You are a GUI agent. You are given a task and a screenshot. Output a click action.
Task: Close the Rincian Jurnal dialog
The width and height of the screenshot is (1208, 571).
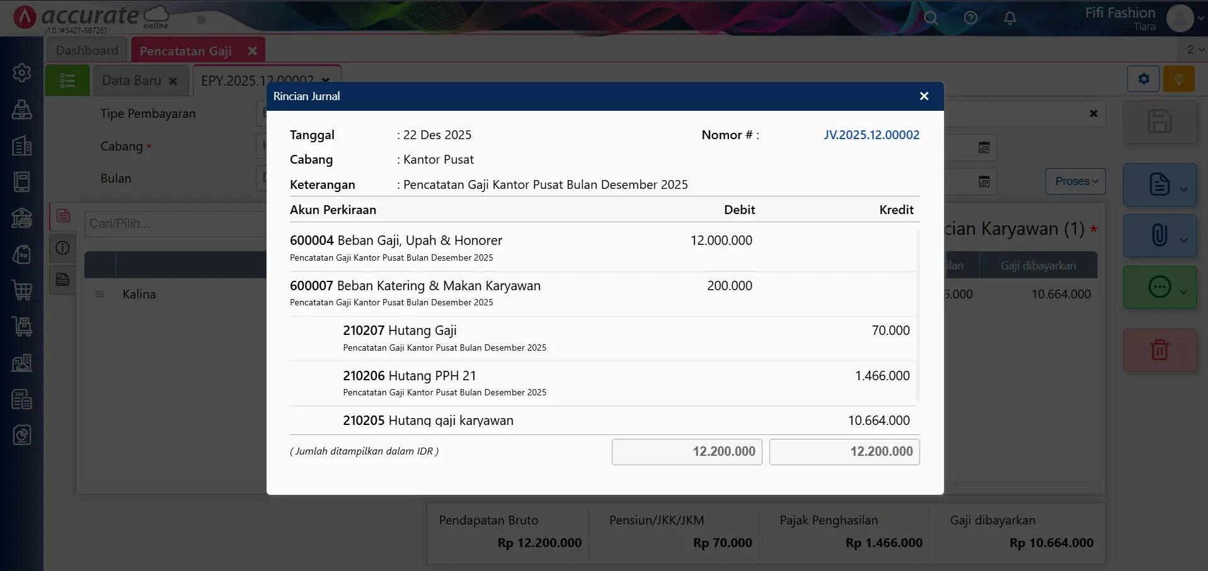pyautogui.click(x=924, y=96)
